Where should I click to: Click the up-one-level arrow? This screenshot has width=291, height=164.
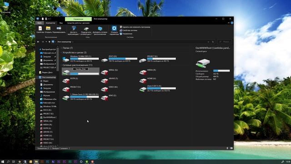point(50,42)
